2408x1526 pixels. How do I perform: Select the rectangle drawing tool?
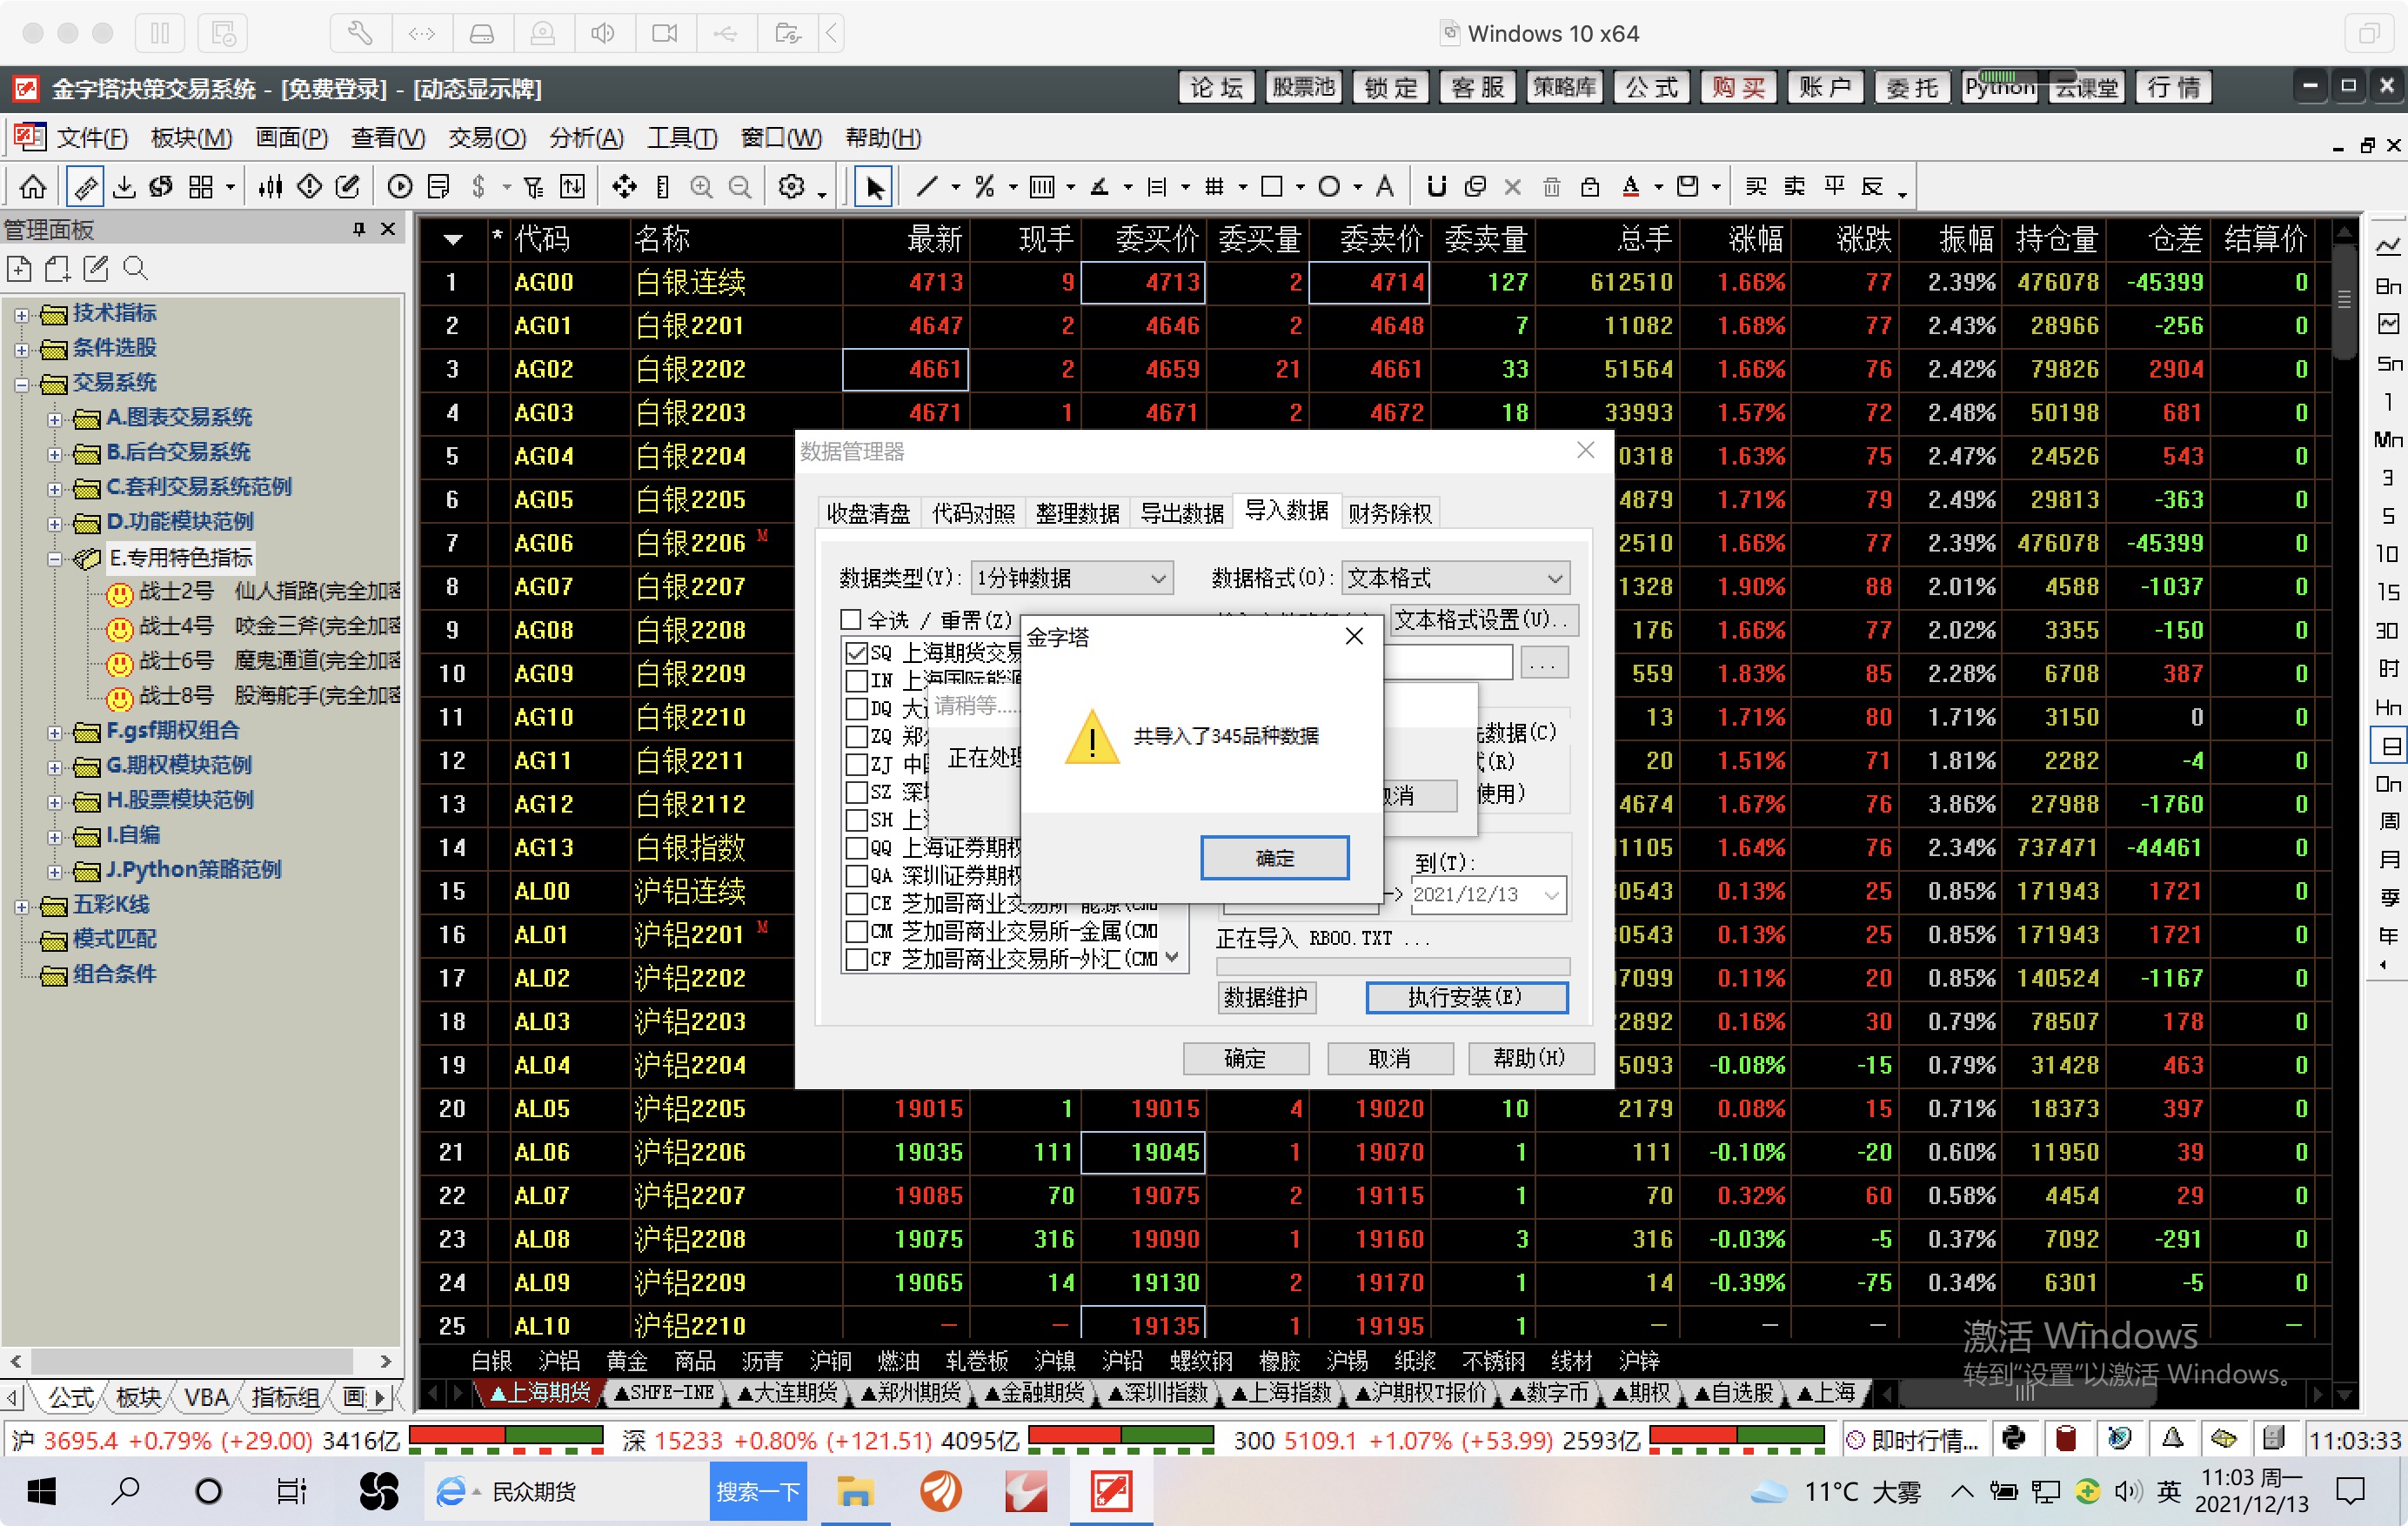tap(1272, 187)
